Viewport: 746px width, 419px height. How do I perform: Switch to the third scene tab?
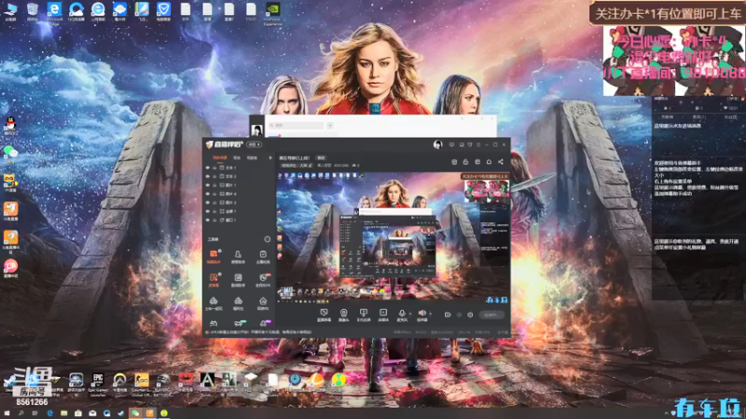[252, 157]
